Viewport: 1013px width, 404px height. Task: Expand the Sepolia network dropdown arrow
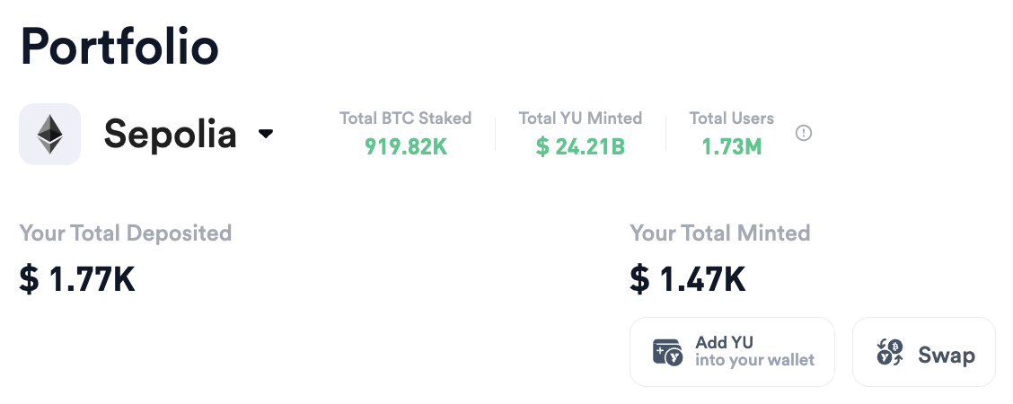[266, 135]
